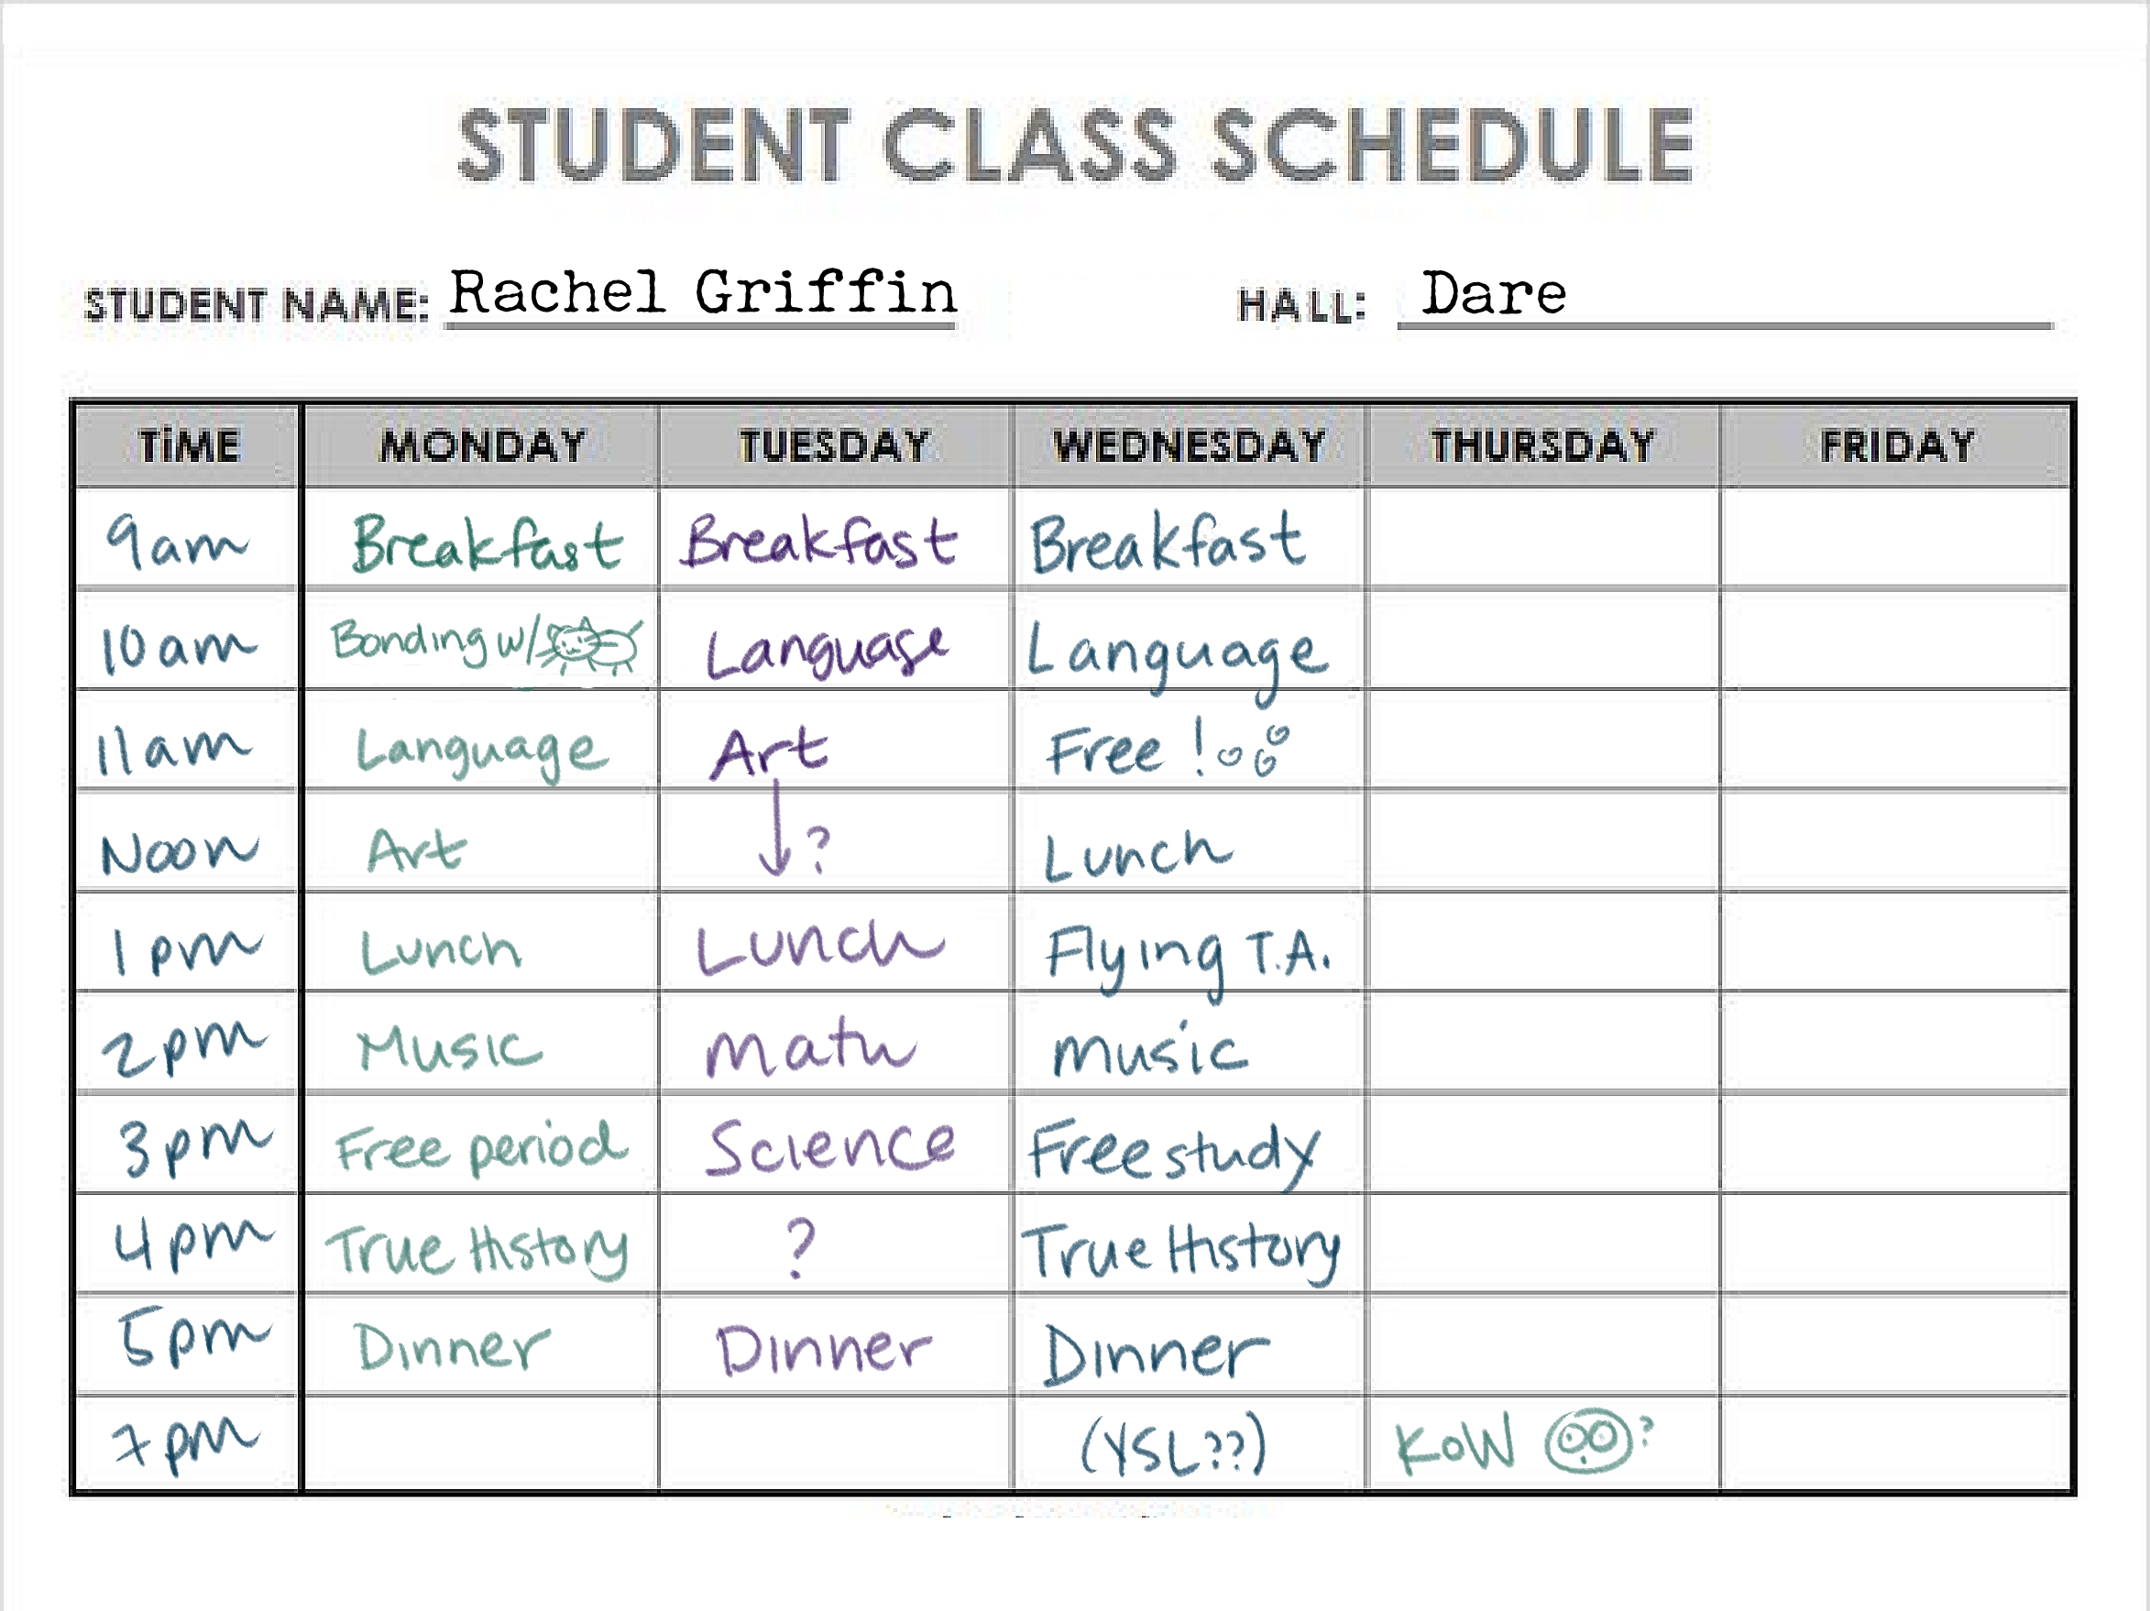Select the FRIDAY column header

[1896, 446]
